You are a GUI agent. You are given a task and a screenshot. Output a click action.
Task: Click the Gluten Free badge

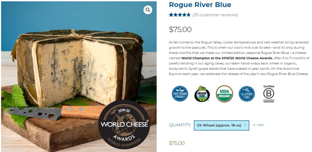pyautogui.click(x=247, y=94)
